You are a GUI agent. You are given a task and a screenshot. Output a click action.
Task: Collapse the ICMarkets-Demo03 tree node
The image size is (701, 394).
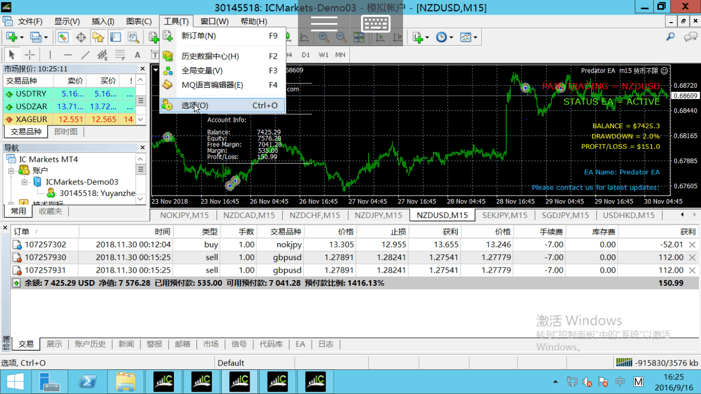(24, 182)
